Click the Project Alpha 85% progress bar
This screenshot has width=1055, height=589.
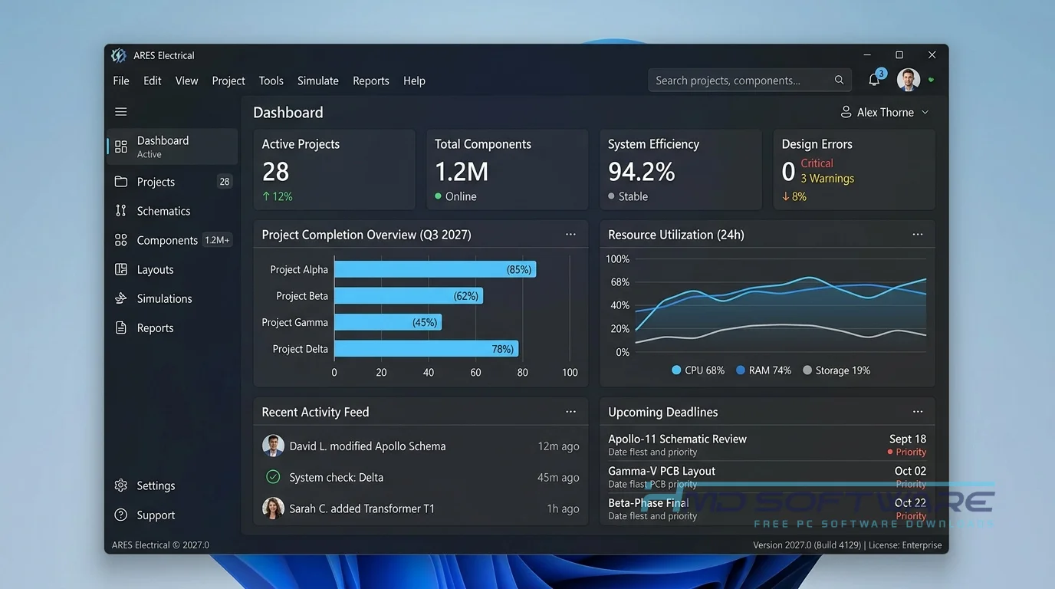(435, 269)
